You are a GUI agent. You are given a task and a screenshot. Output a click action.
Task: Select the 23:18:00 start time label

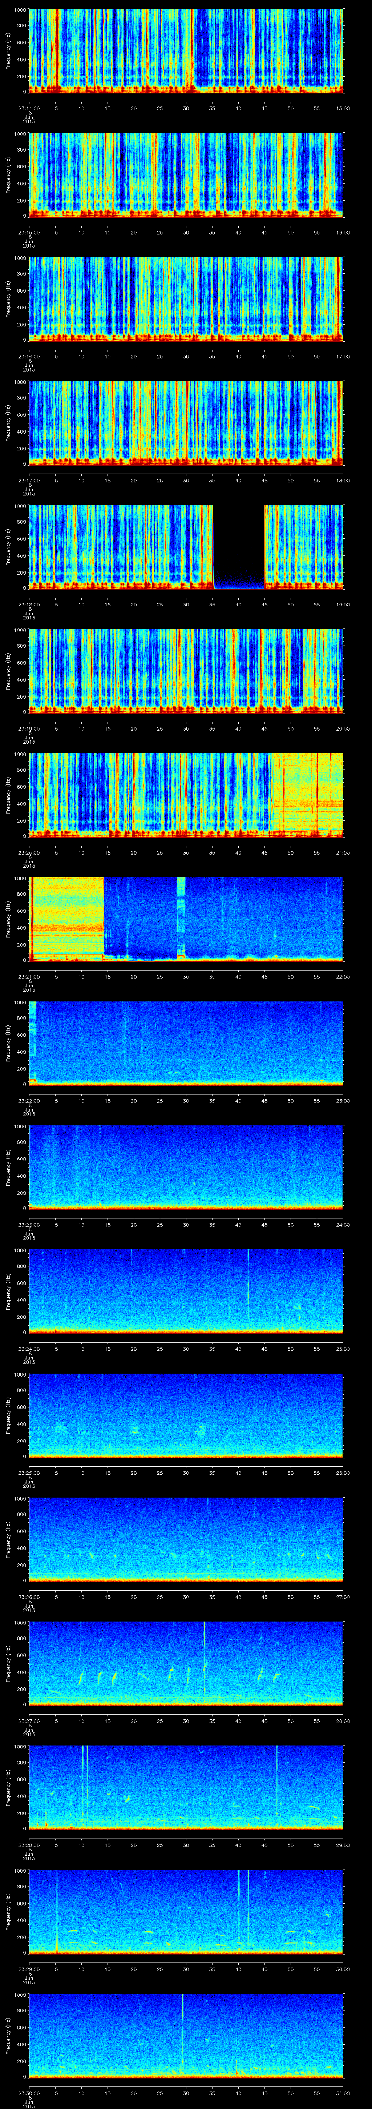click(29, 605)
